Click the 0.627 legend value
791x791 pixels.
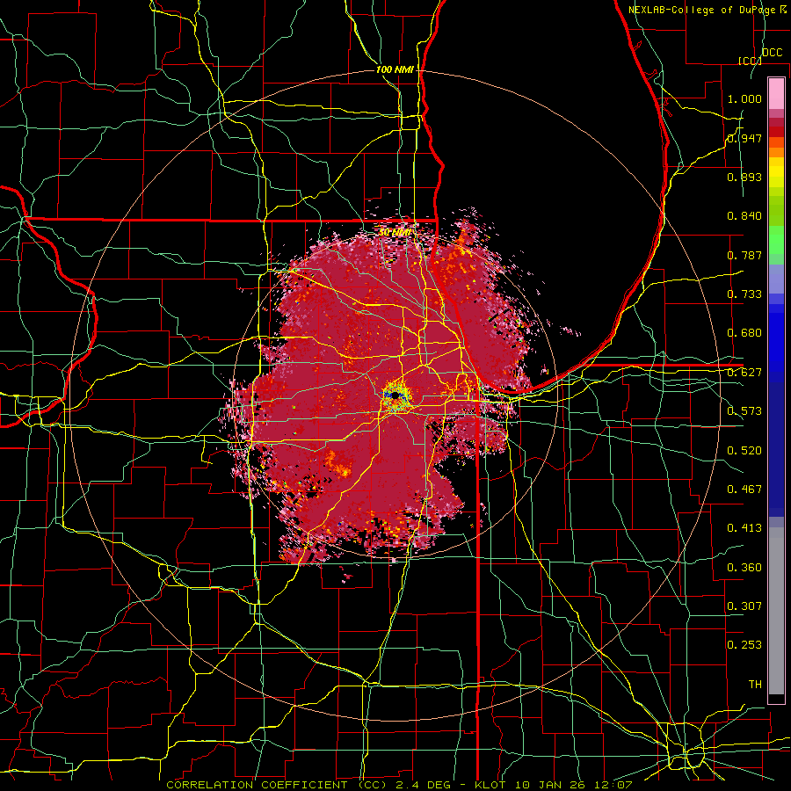744,373
